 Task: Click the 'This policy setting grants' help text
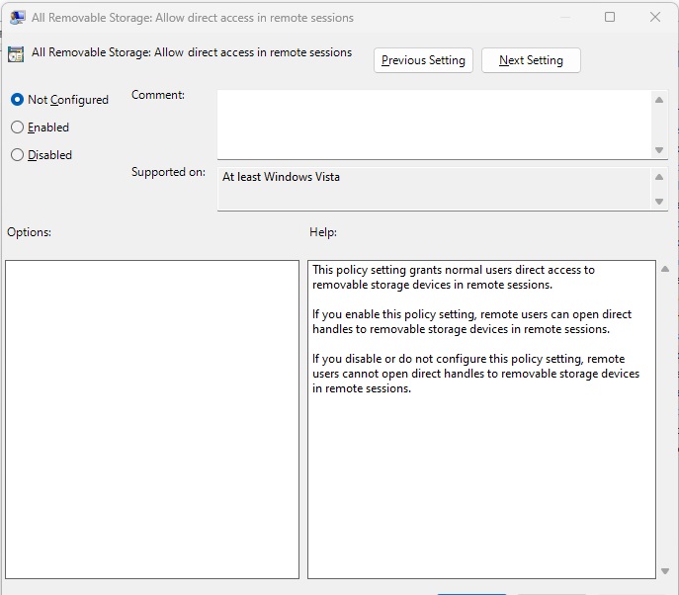pos(454,277)
